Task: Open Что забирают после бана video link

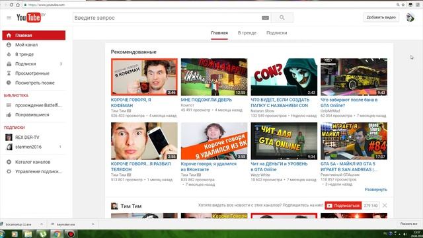Action: click(349, 102)
